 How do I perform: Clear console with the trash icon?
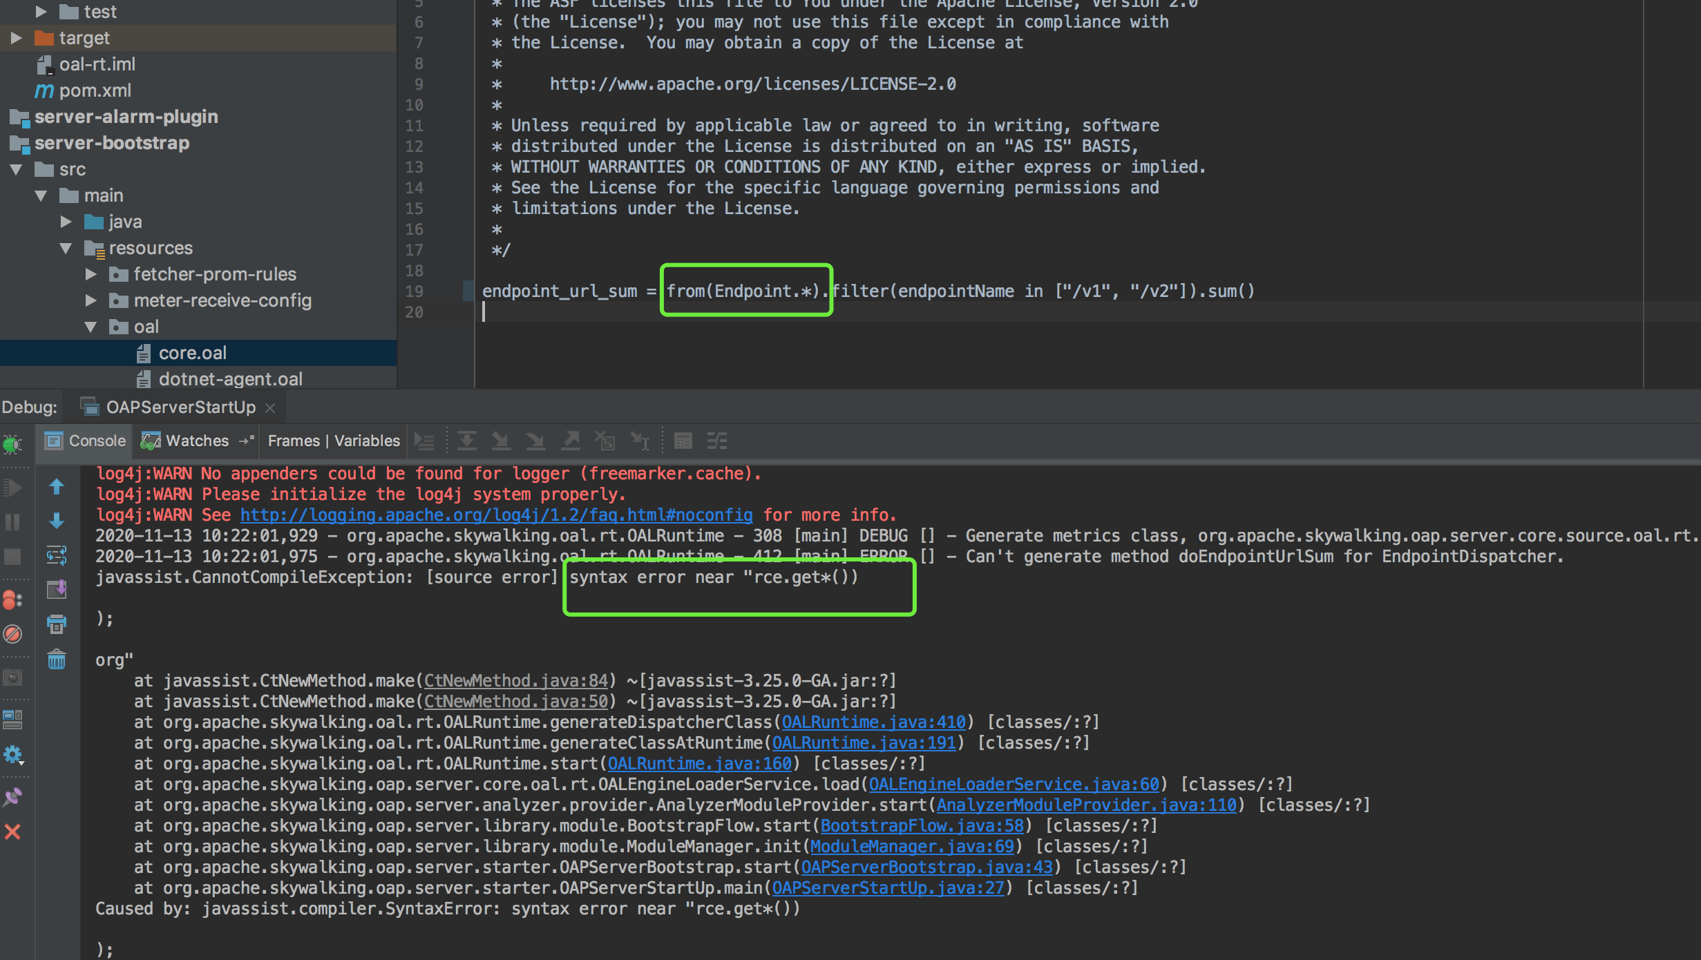click(57, 660)
